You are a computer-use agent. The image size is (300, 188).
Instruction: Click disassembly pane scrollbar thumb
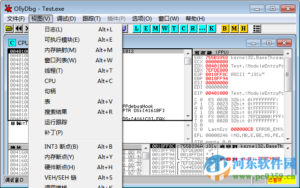(188, 61)
